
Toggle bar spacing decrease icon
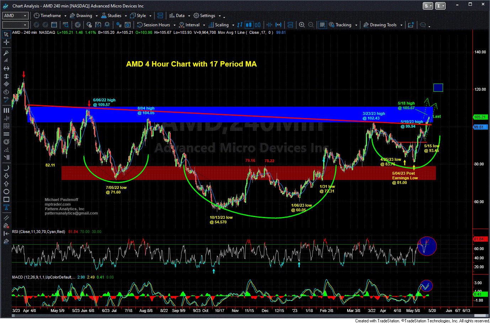(270, 25)
